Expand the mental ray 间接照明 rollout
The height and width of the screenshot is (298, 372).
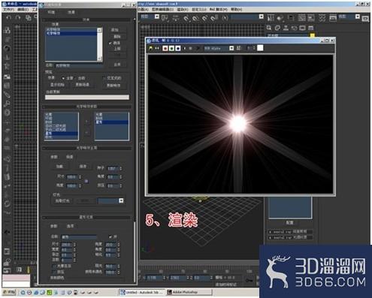click(291, 232)
